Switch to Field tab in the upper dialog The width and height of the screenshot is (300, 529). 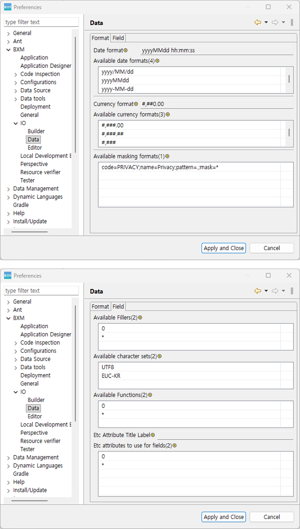coord(118,38)
